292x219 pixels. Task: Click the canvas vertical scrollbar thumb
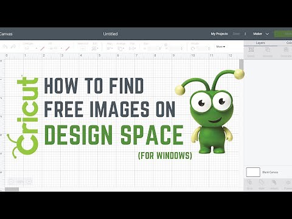[x=241, y=64]
